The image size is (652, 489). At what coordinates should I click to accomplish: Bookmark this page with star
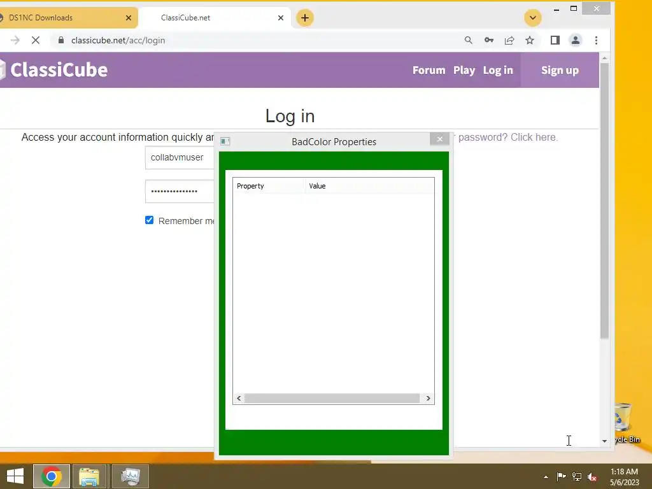point(530,40)
